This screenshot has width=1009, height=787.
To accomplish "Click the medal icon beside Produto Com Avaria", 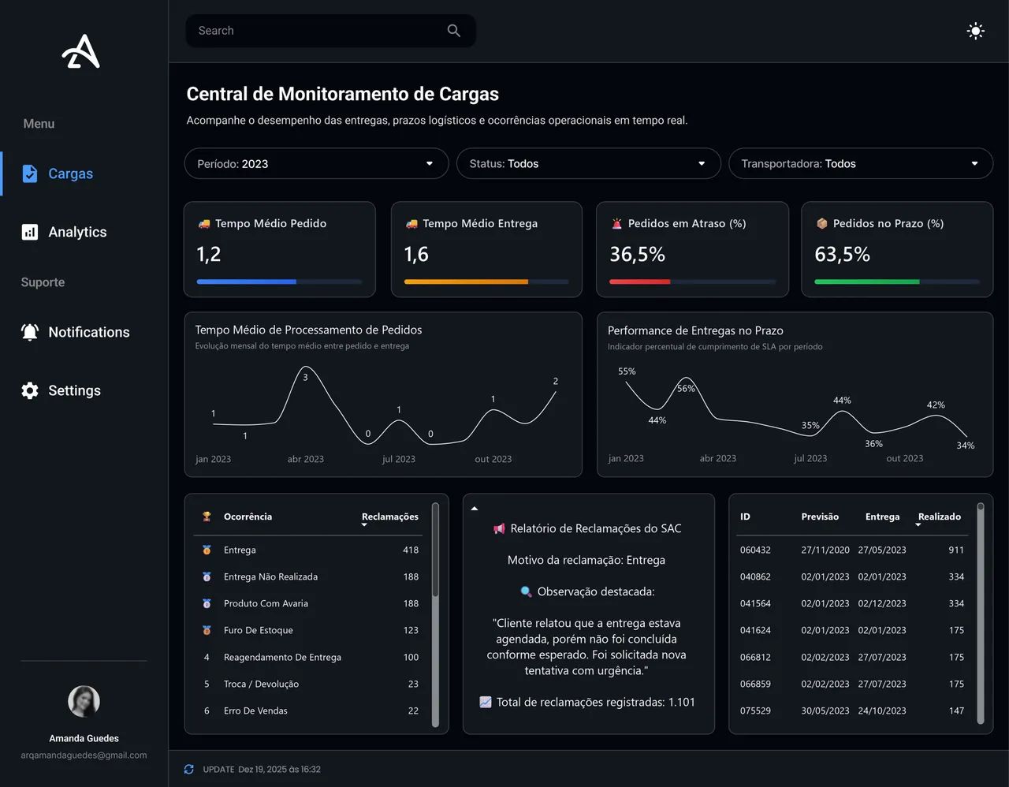I will [x=207, y=603].
